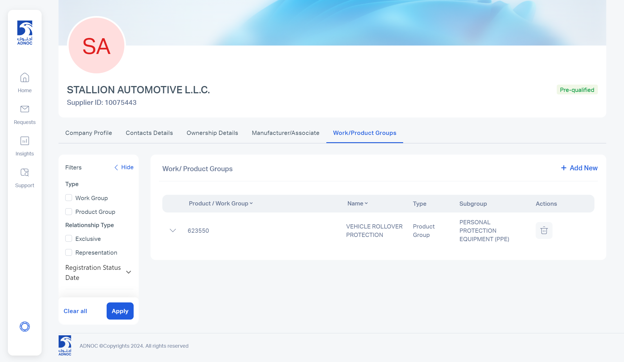Screen dimensions: 624x362
Task: Apply the selected filters
Action: (120, 311)
